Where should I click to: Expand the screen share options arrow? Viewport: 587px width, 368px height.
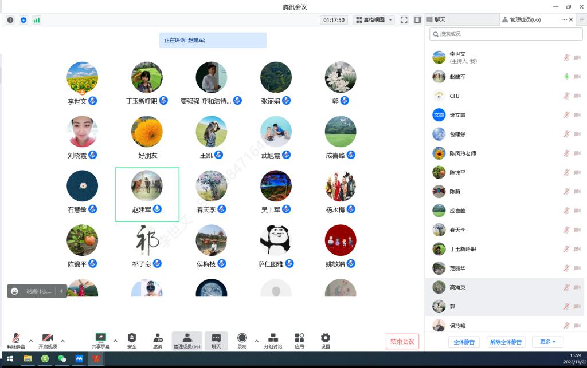coord(115,341)
